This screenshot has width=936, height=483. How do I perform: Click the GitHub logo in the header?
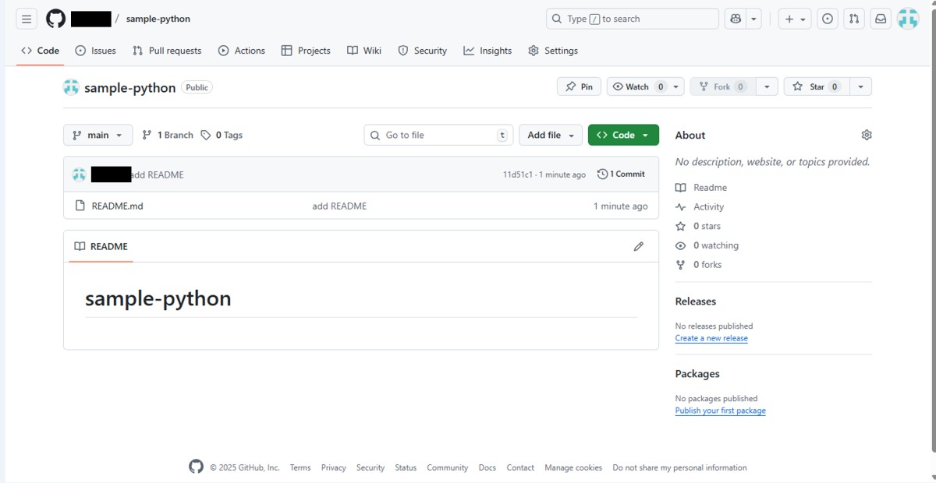point(55,18)
